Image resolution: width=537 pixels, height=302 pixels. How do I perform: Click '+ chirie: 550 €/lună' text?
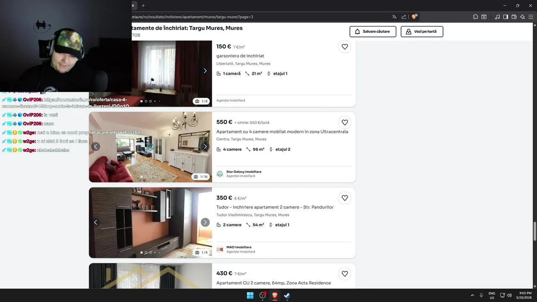(252, 123)
